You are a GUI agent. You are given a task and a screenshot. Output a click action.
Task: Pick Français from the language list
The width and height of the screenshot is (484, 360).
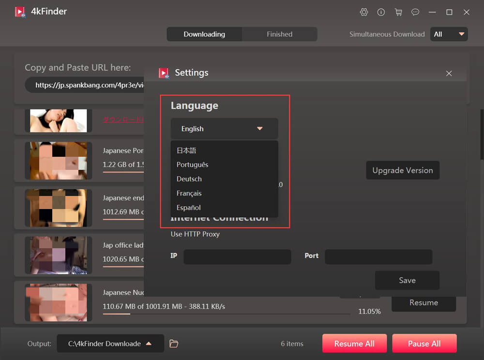(x=189, y=193)
